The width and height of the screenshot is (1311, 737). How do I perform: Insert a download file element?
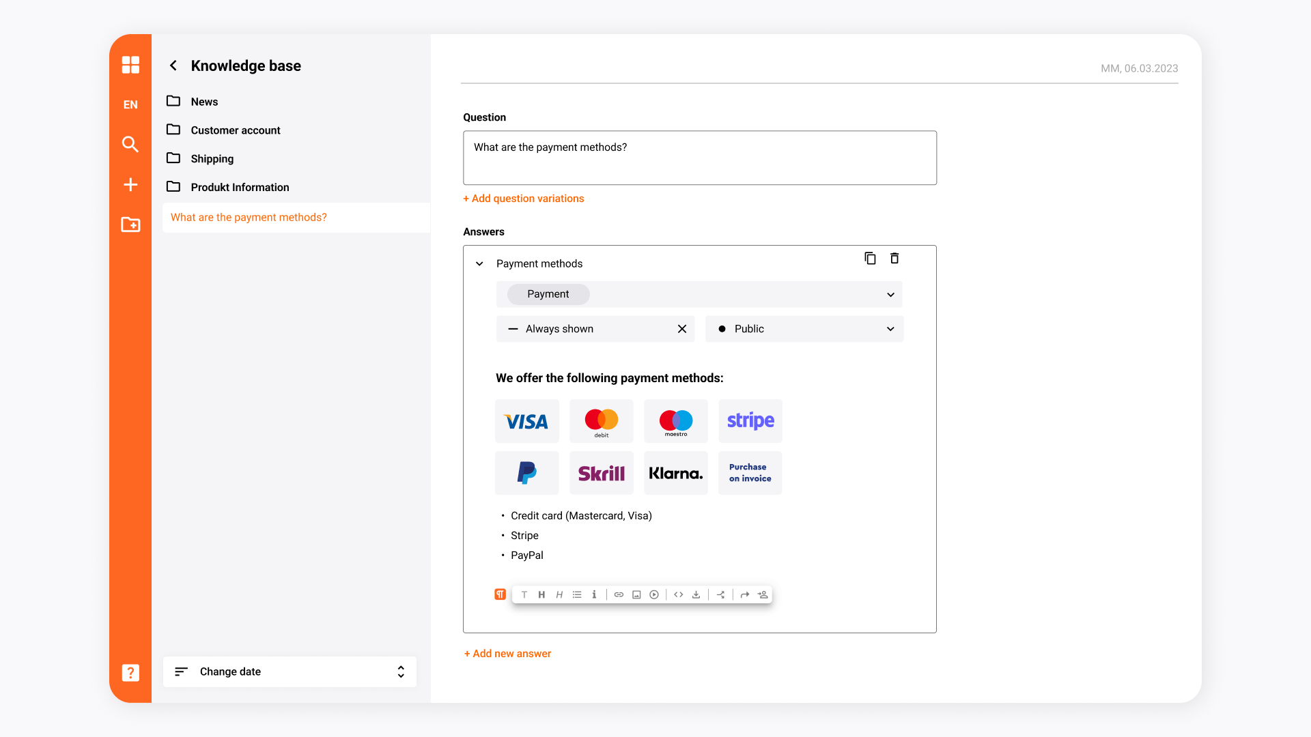coord(696,594)
